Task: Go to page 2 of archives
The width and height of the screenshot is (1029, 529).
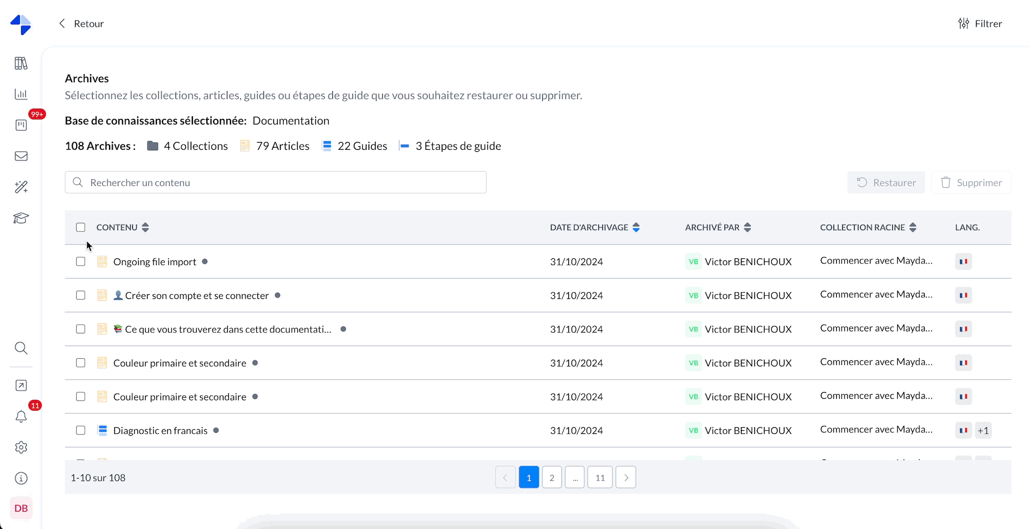Action: tap(552, 478)
